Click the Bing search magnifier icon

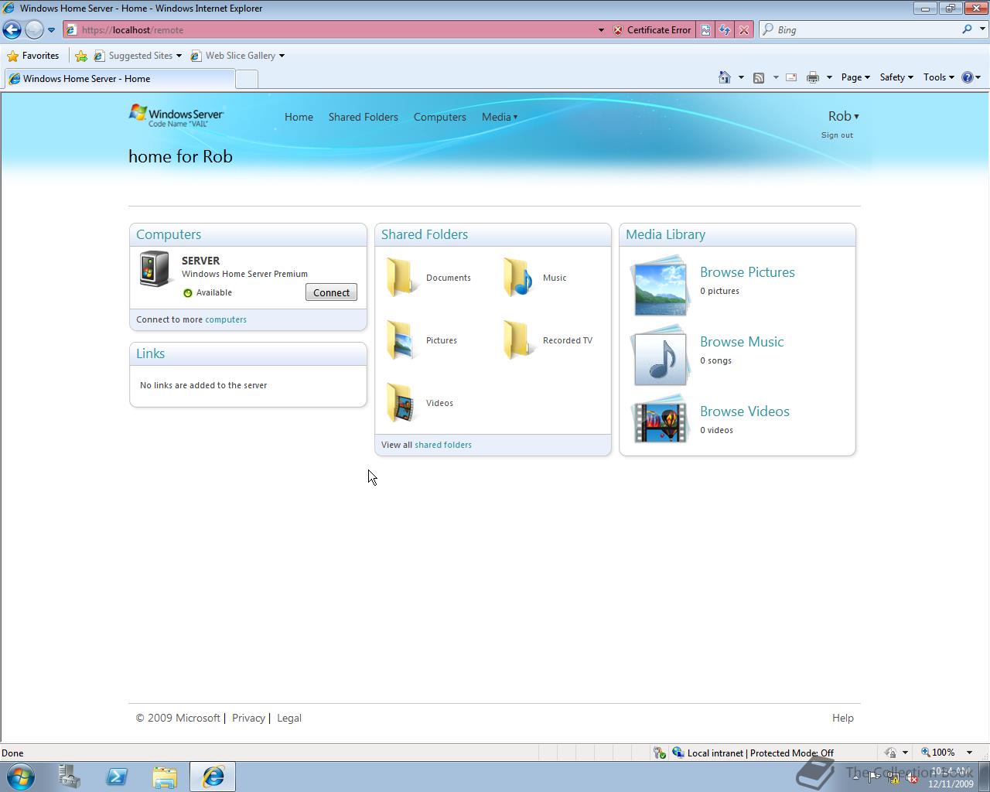pyautogui.click(x=967, y=29)
